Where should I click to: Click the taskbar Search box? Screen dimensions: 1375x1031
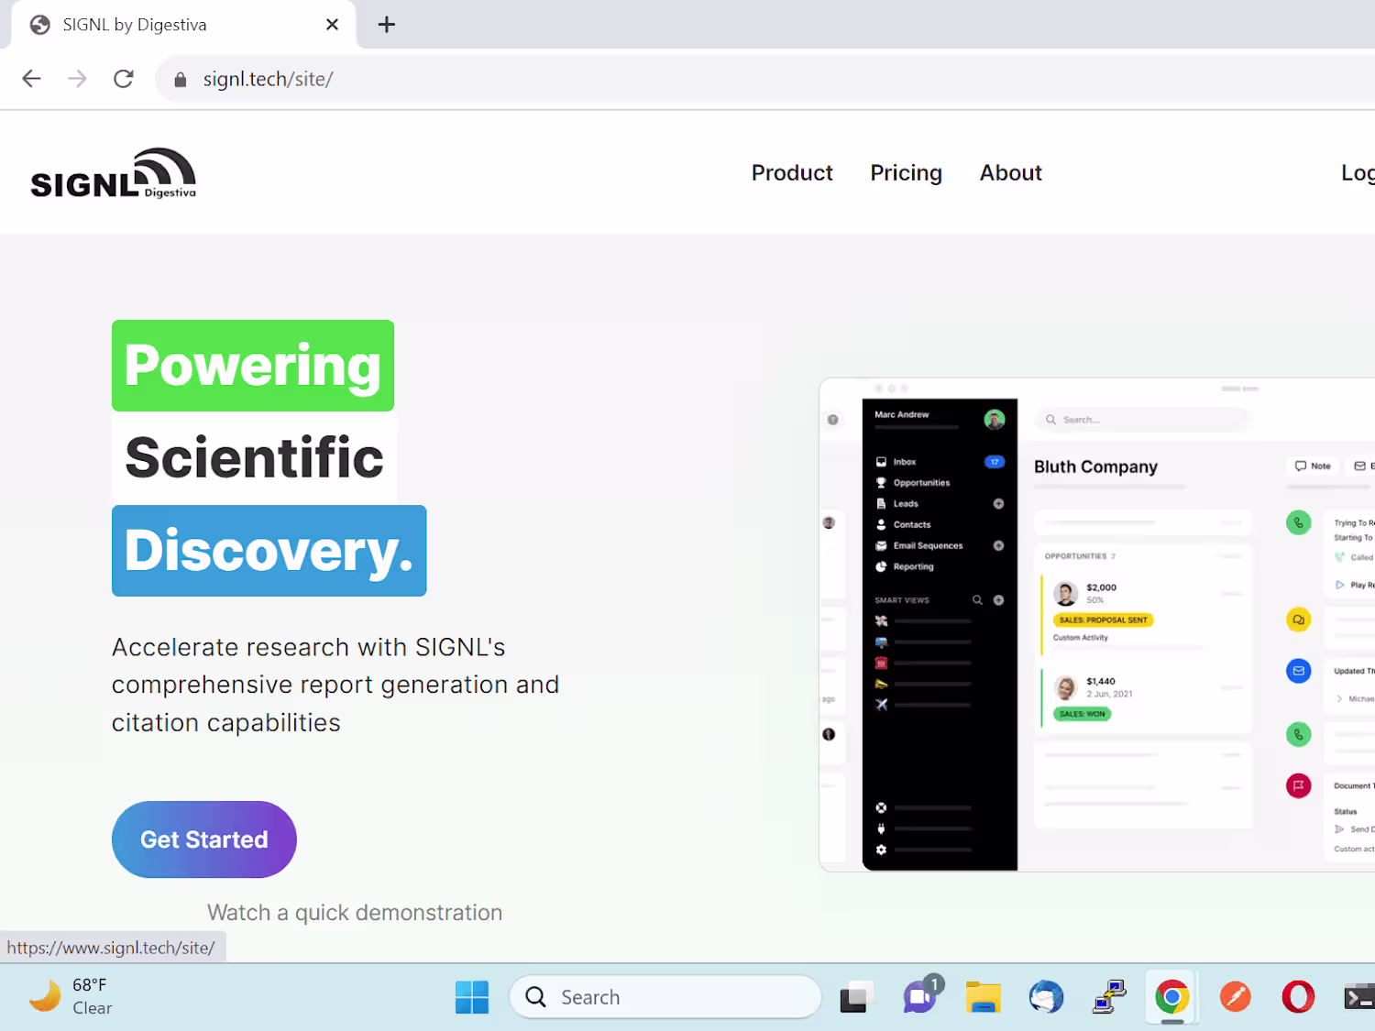point(665,997)
